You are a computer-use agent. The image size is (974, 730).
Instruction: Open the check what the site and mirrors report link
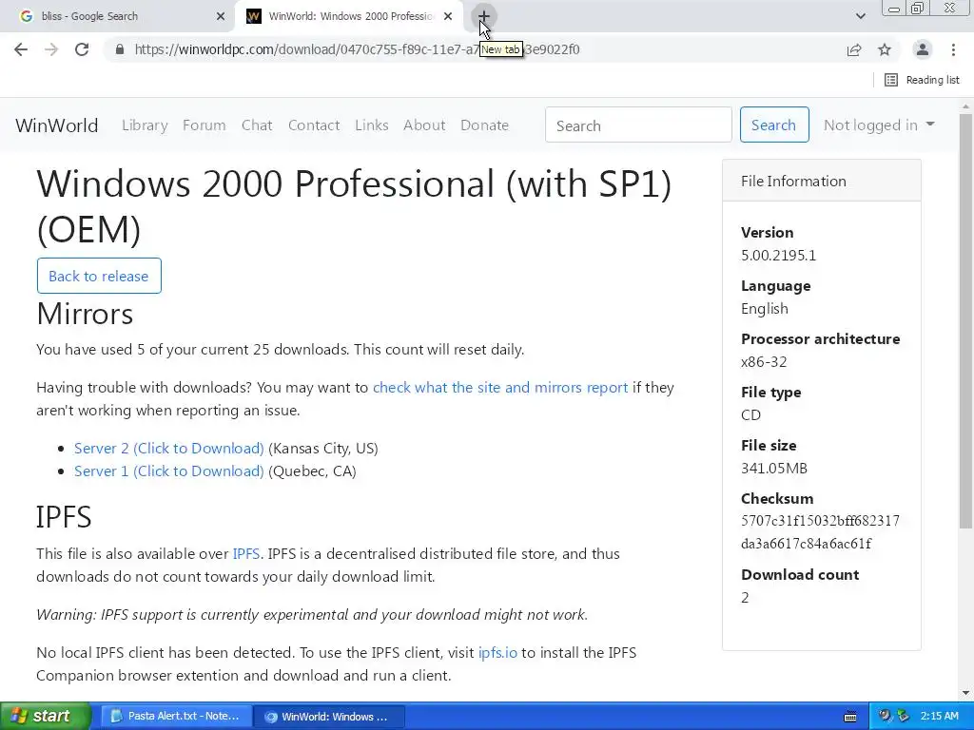click(x=500, y=388)
